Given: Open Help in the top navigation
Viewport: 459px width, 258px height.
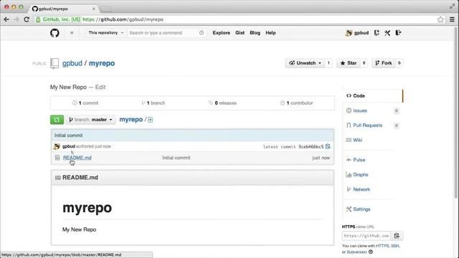Looking at the screenshot, I should click(270, 33).
